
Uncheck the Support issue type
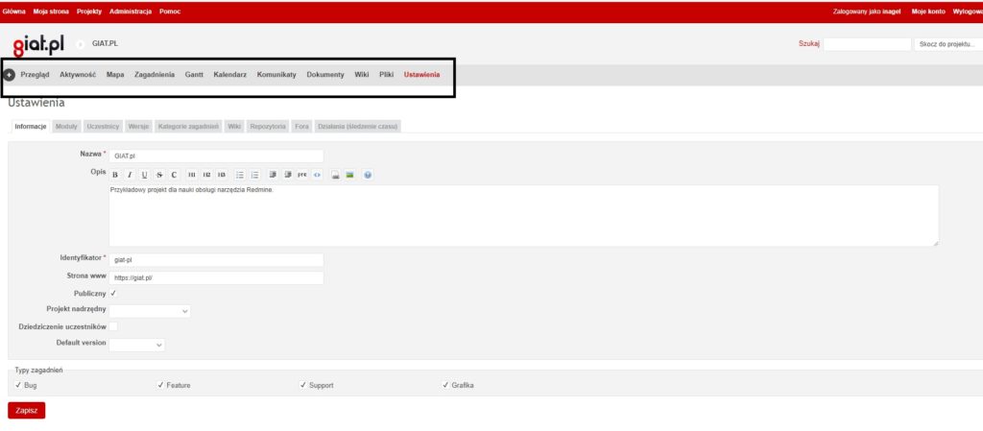tap(303, 385)
